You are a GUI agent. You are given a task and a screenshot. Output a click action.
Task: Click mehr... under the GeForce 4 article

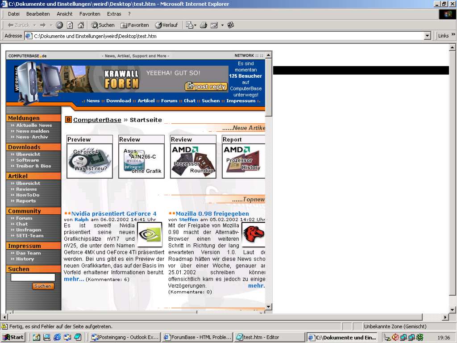point(74,279)
